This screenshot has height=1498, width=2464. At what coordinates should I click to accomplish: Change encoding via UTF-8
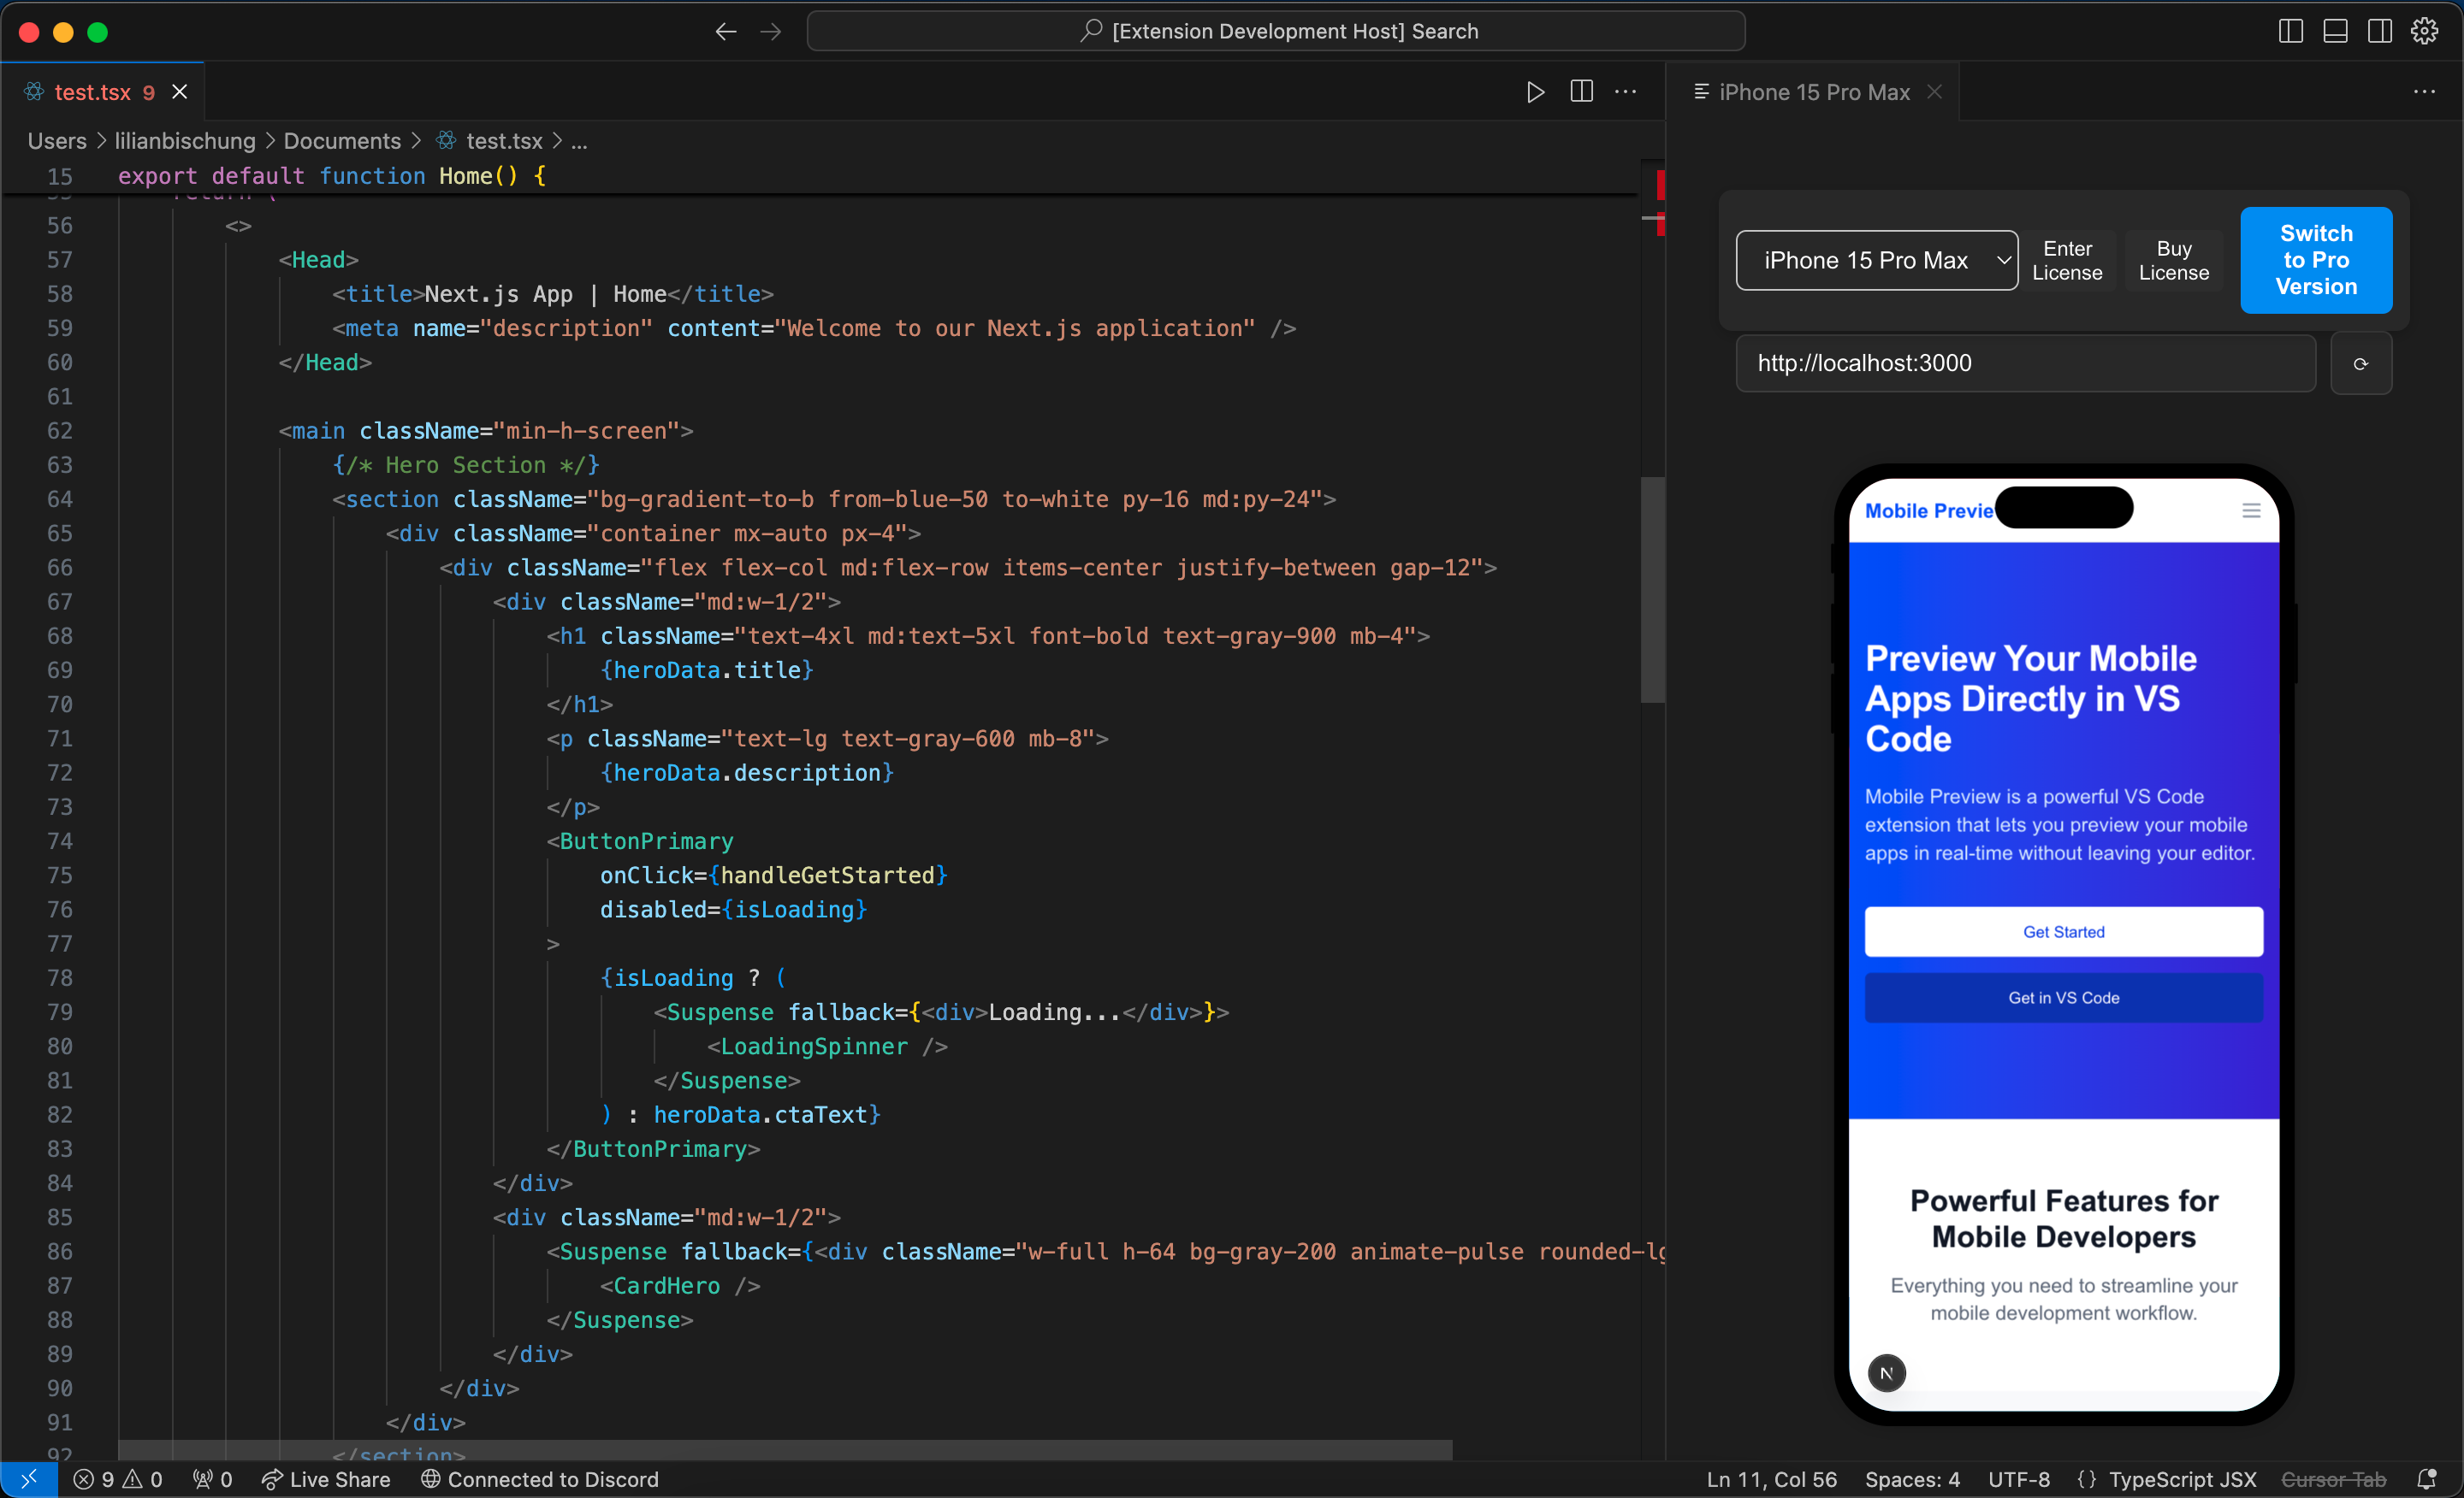coord(2019,1479)
